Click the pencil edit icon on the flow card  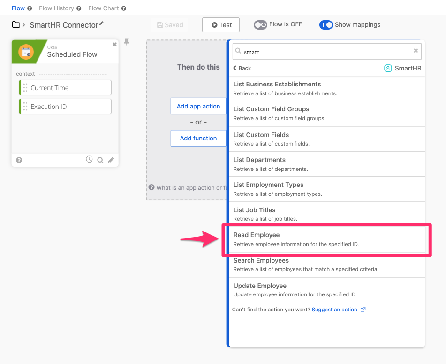pos(111,160)
